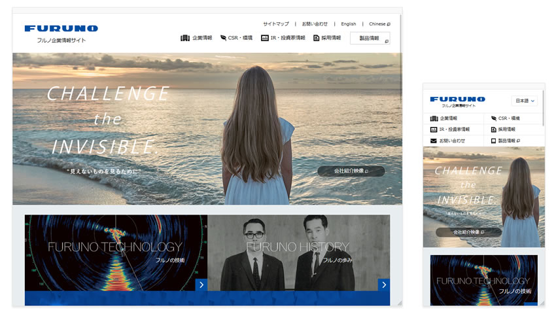Open the 日本語 language dropdown in mobile view
The height and width of the screenshot is (314, 556).
[x=525, y=101]
